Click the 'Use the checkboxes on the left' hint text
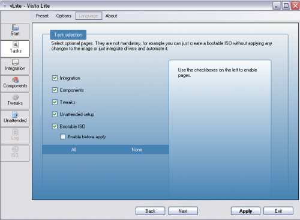The width and height of the screenshot is (300, 220). (x=217, y=73)
